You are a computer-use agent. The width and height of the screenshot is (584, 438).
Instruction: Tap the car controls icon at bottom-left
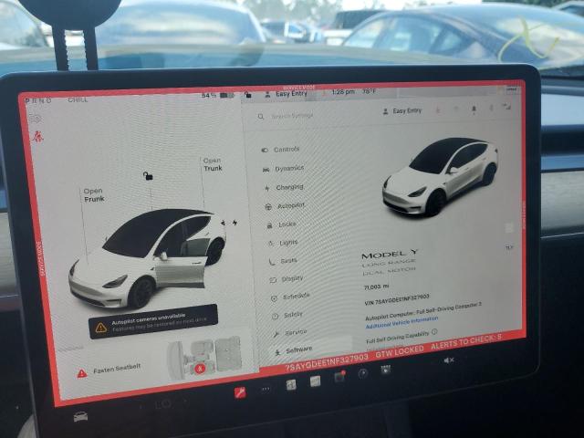[80, 416]
